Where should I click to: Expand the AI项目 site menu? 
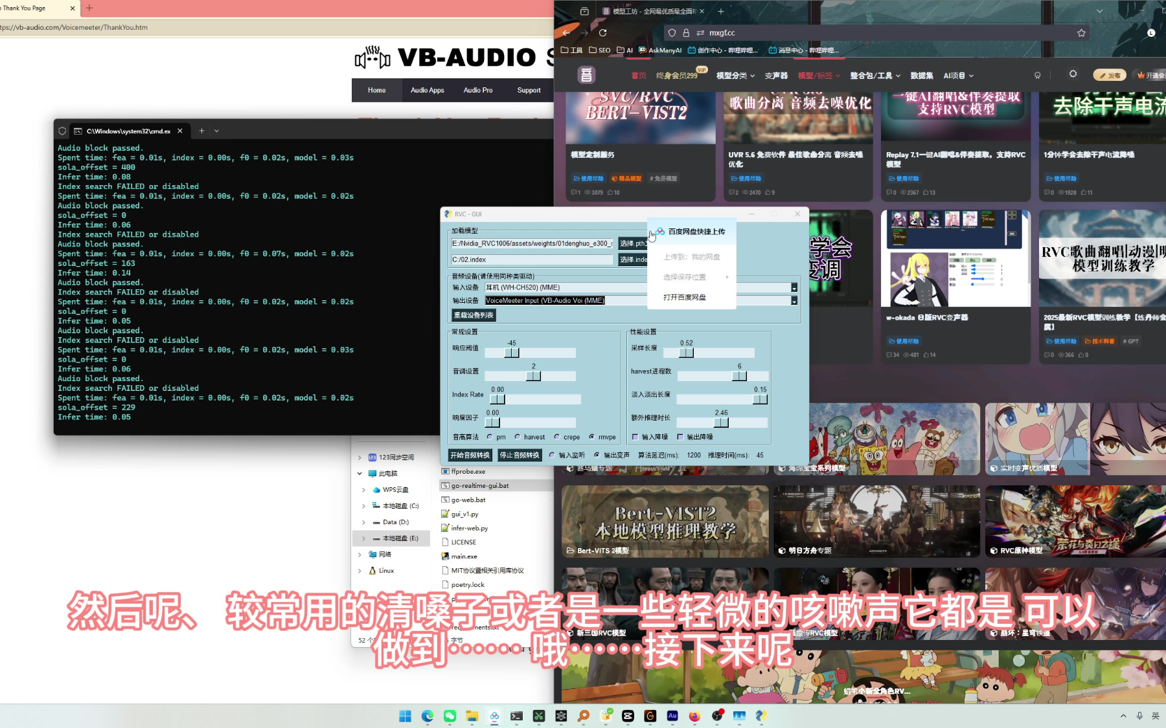pos(958,76)
